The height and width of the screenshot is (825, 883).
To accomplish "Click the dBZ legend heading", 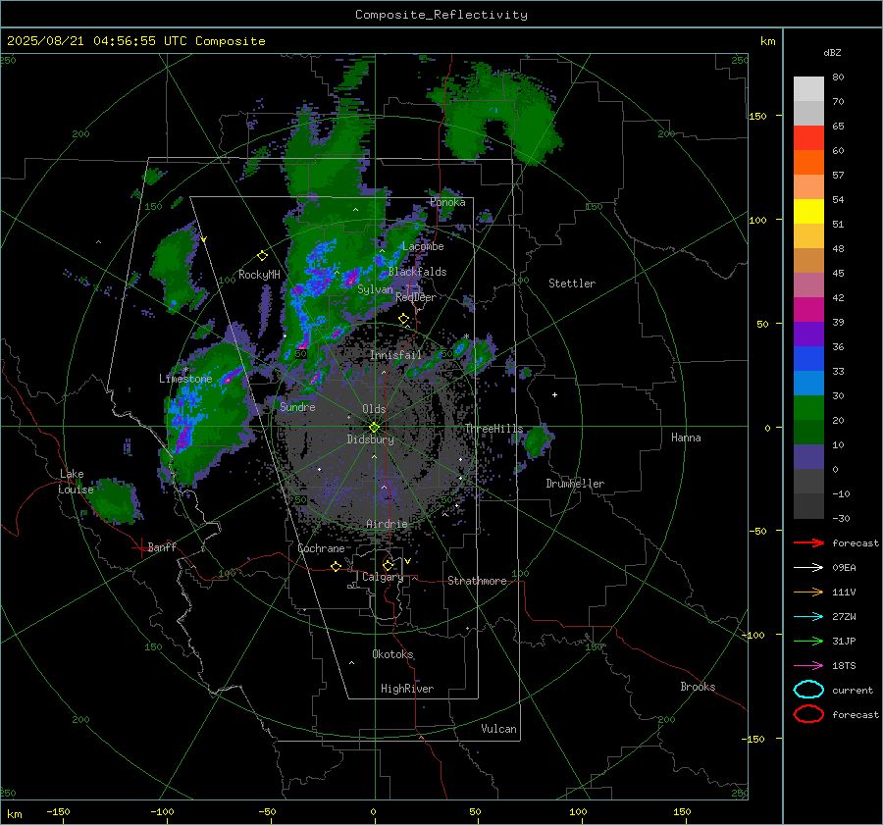I will coord(832,52).
